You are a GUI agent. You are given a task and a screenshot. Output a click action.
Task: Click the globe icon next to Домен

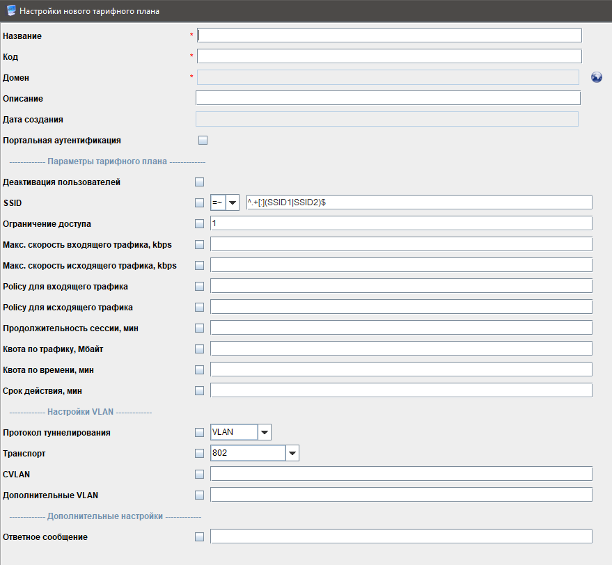pos(597,77)
